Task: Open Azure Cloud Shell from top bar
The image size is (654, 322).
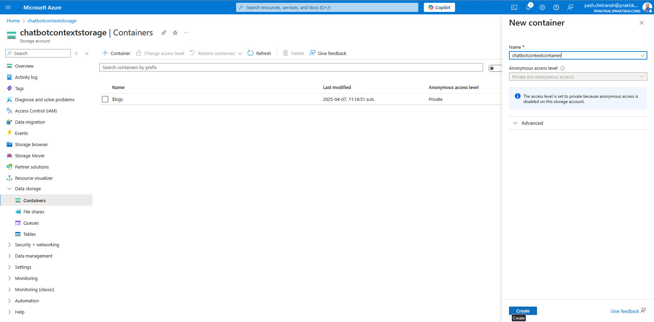Action: coord(514,7)
